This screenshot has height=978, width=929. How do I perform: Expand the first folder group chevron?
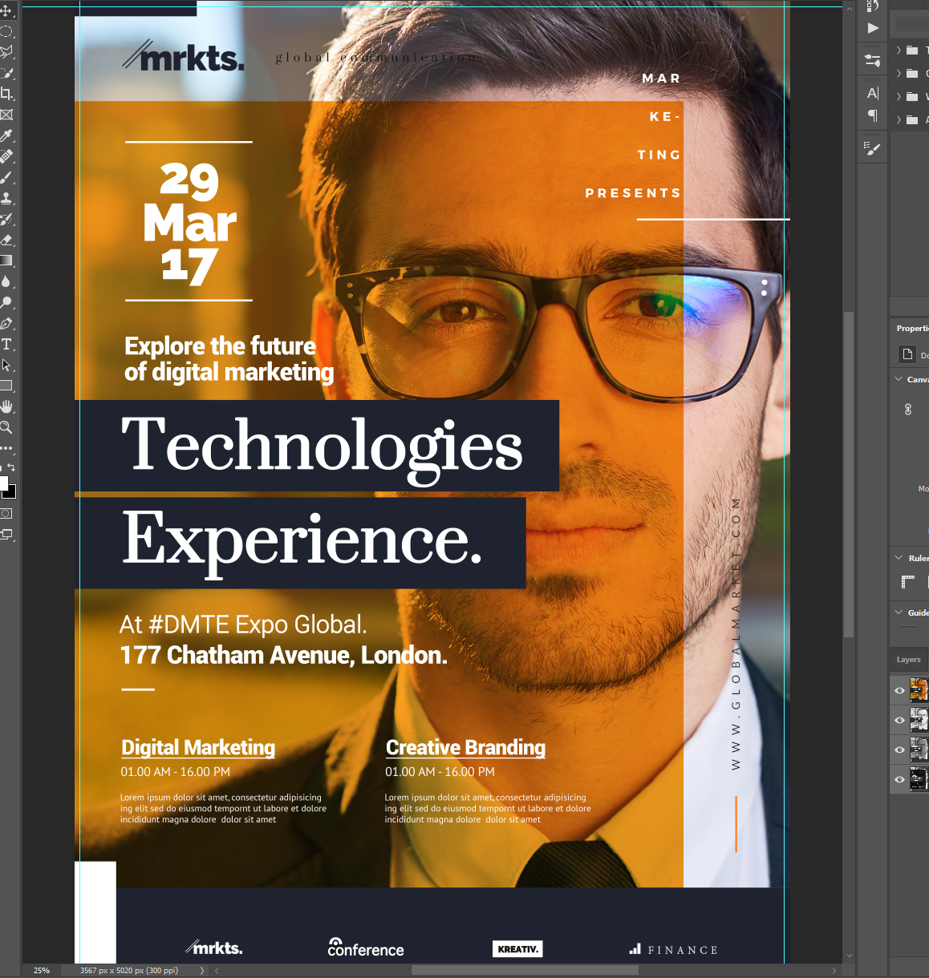click(x=899, y=51)
